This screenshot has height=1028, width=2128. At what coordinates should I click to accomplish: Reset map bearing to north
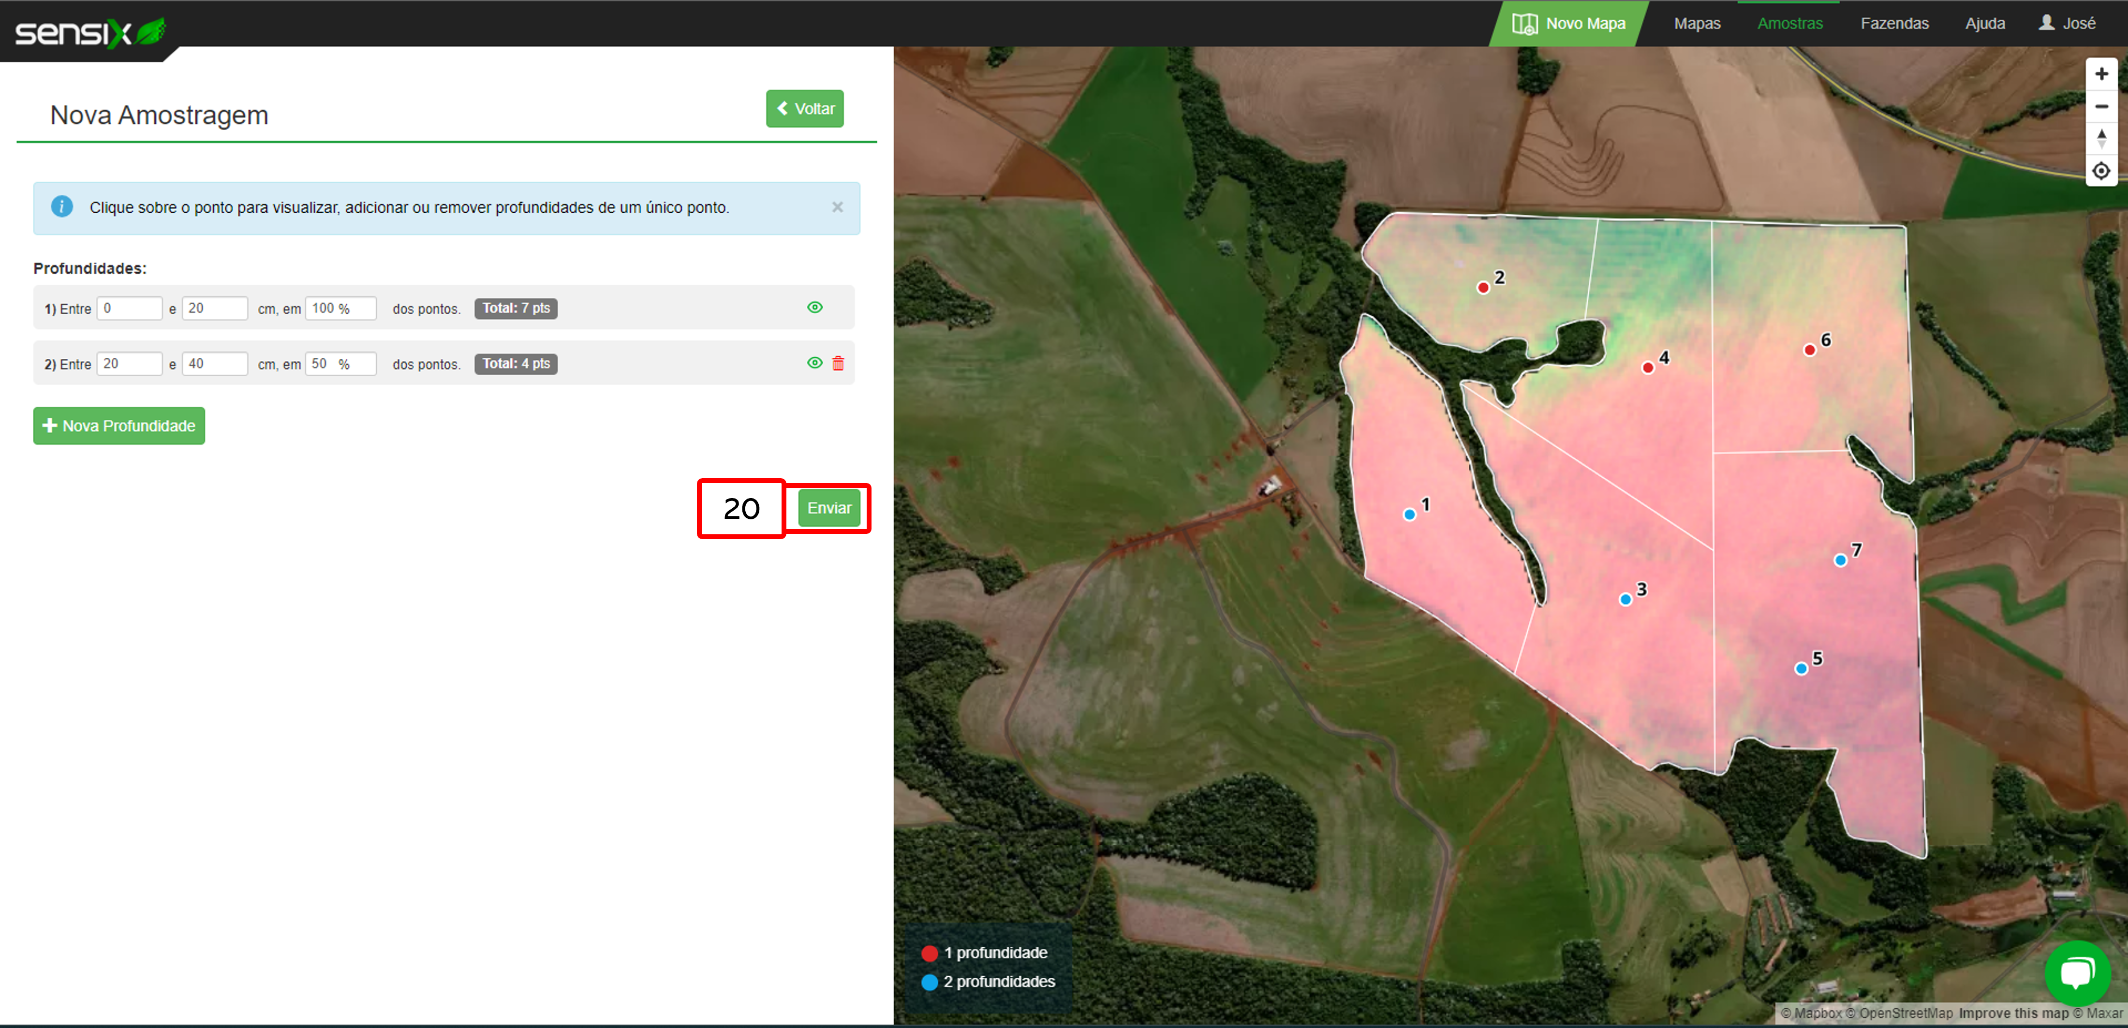[2101, 139]
